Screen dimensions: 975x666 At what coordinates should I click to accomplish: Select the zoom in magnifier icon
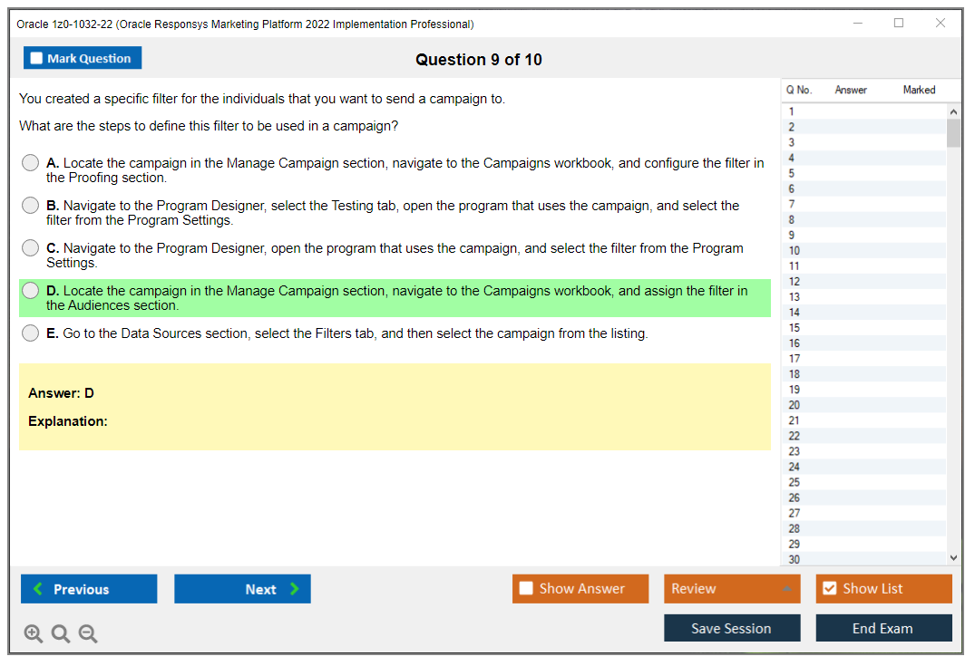click(34, 633)
